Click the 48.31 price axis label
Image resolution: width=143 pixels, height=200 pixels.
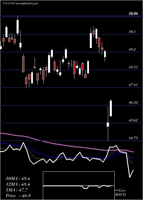pos(133,67)
